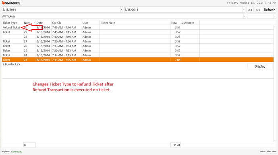Display the selected ticket
Viewport: 278px width, 155px height.
(260, 66)
